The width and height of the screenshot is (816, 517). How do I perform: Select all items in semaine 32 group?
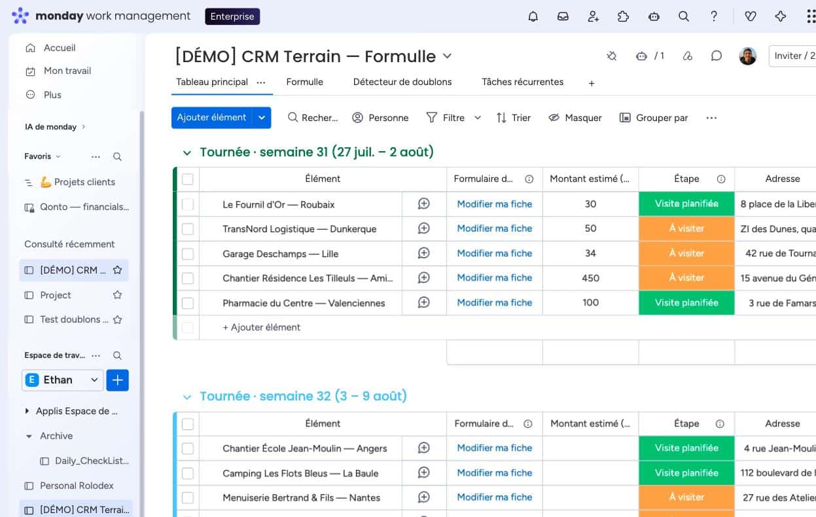coord(188,423)
